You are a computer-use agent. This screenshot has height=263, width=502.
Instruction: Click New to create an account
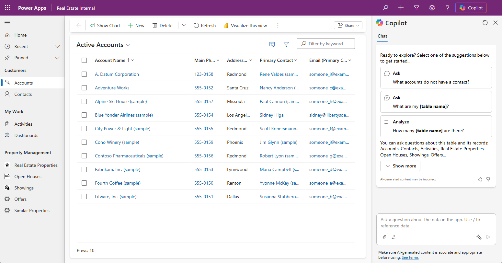[x=136, y=26]
